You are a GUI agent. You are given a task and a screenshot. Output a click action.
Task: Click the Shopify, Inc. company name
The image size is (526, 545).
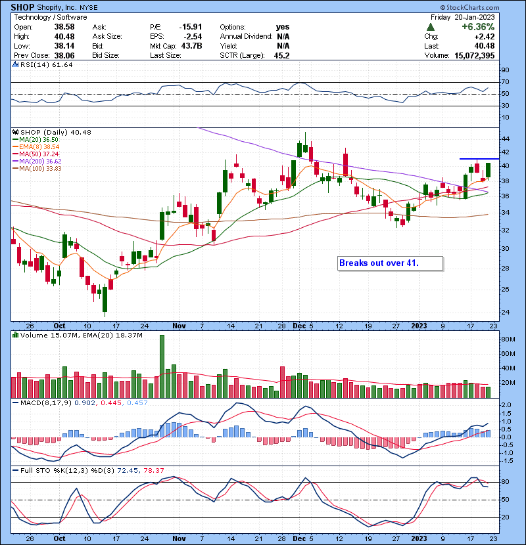57,7
